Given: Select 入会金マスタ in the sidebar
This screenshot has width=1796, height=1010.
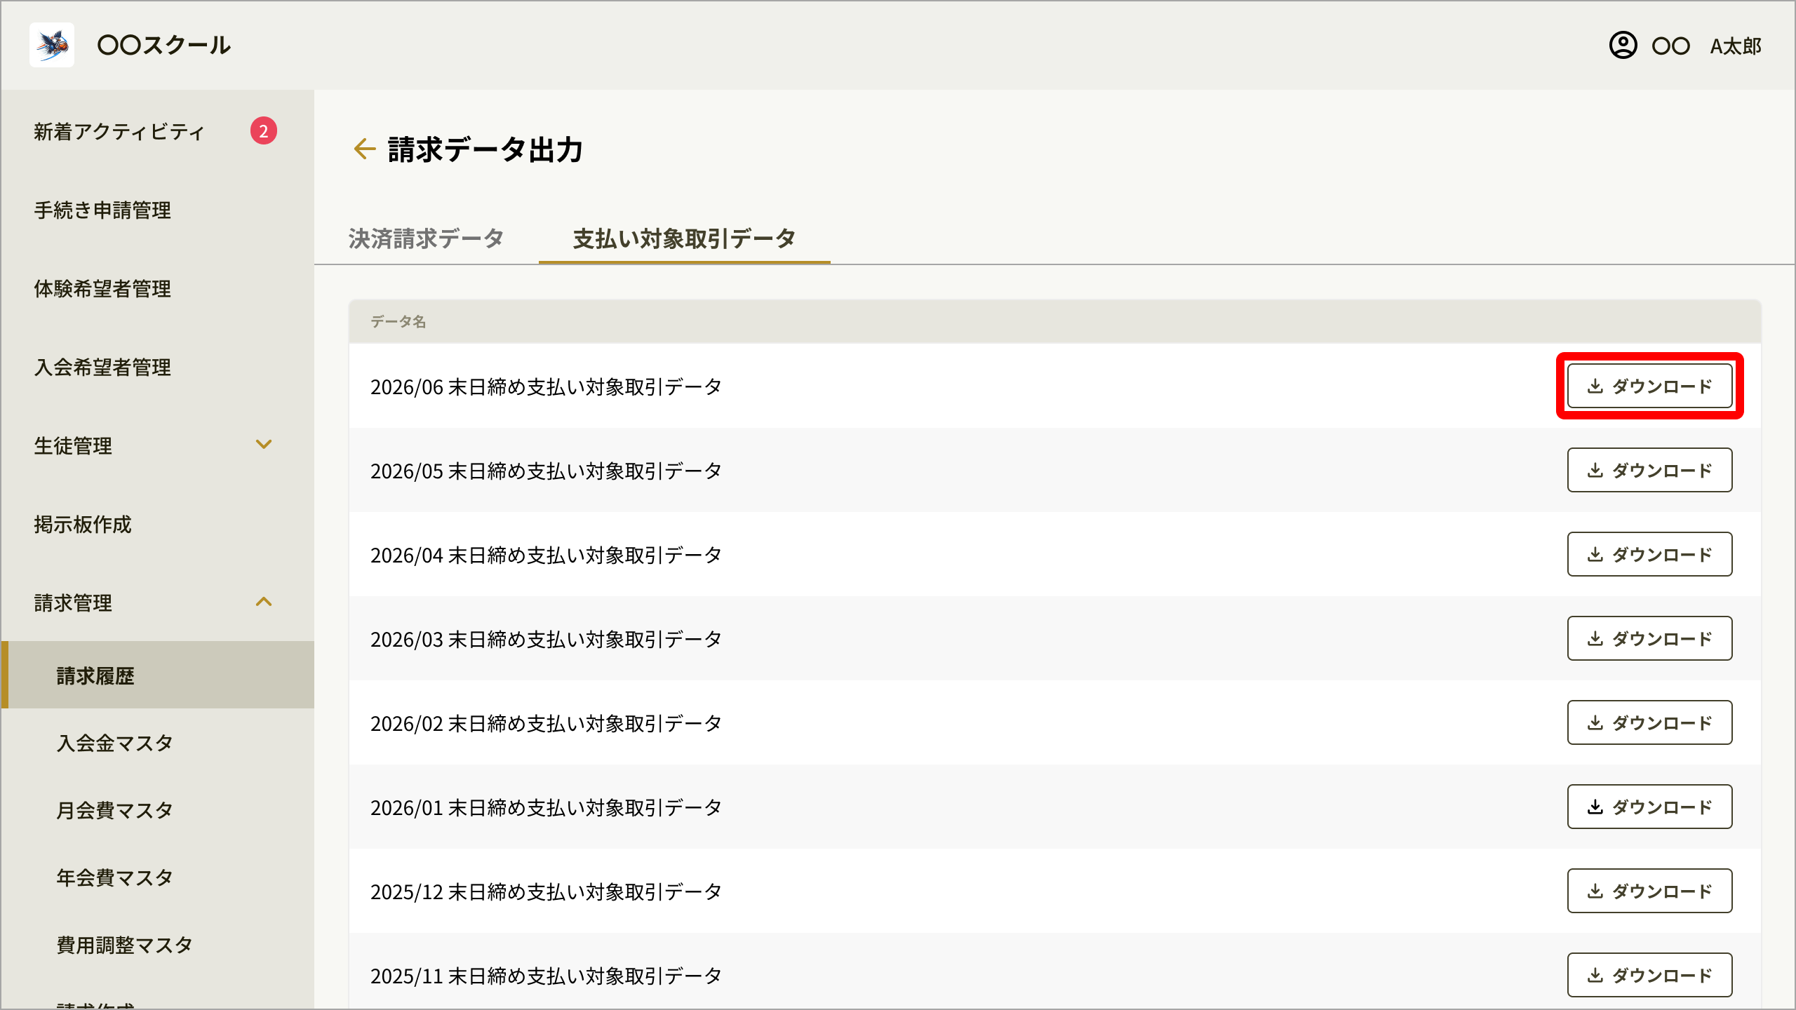Looking at the screenshot, I should 114,743.
